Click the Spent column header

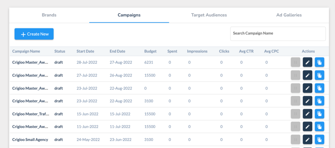172,51
